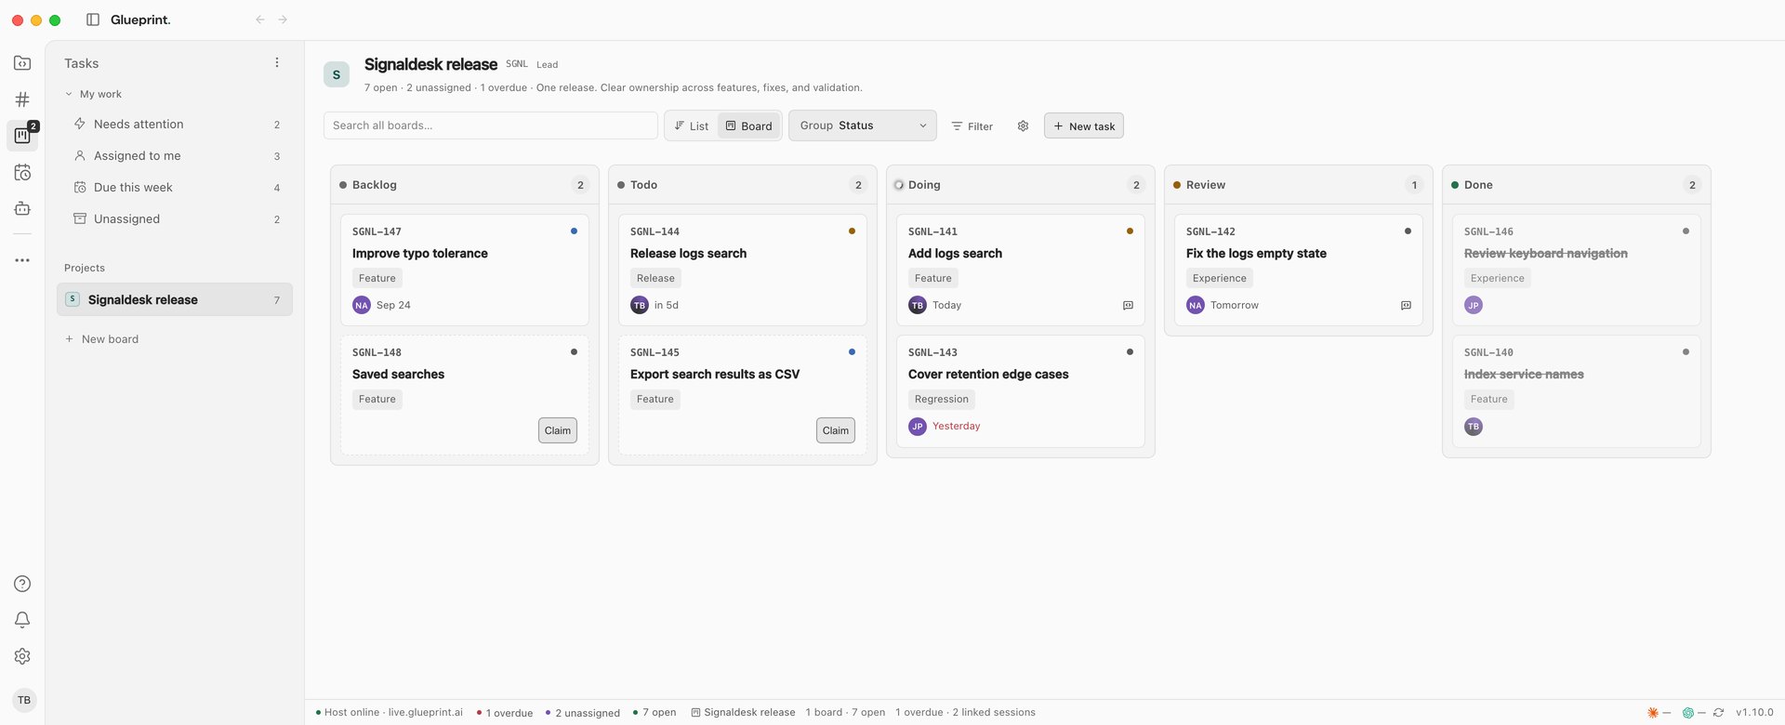Open the calendar schedule icon in sidebar
Screen dimensions: 1785x725
[x=22, y=173]
